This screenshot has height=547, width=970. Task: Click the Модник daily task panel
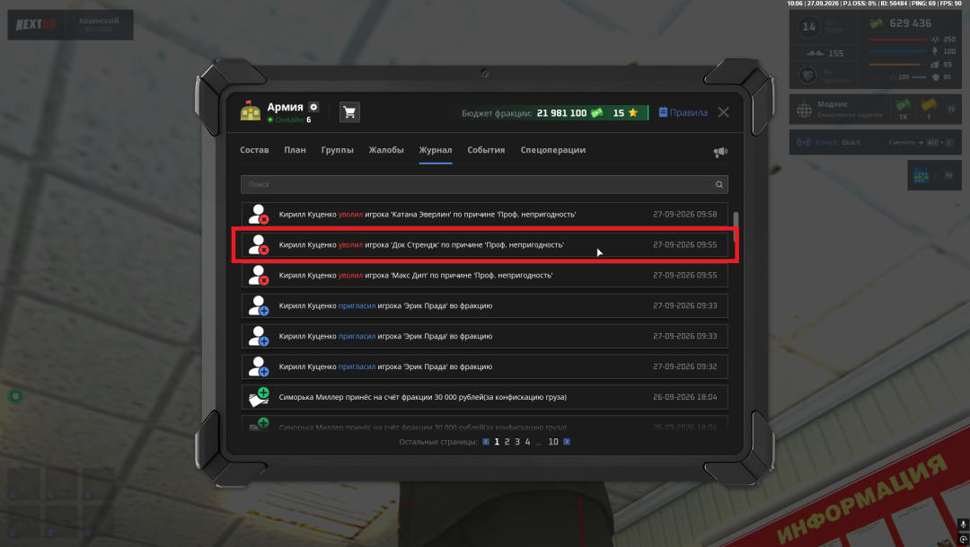pyautogui.click(x=876, y=109)
